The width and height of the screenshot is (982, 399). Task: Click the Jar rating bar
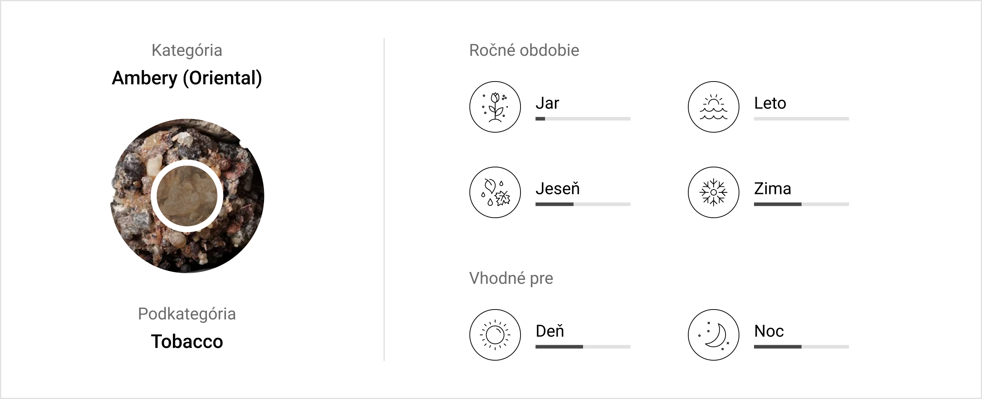[x=583, y=119]
